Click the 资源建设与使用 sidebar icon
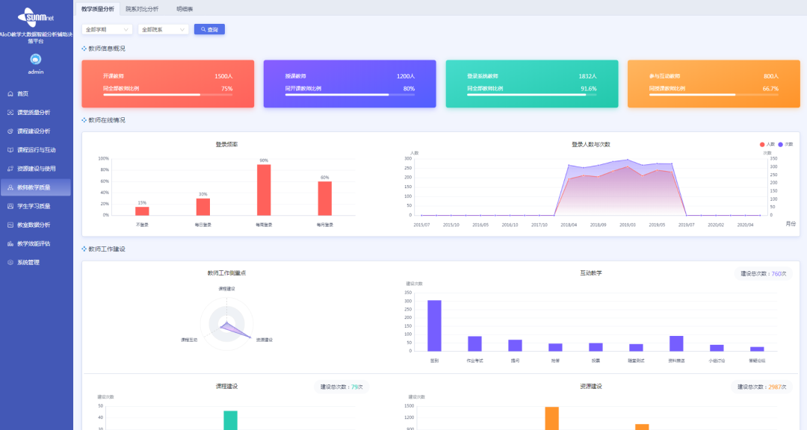807x430 pixels. (10, 169)
